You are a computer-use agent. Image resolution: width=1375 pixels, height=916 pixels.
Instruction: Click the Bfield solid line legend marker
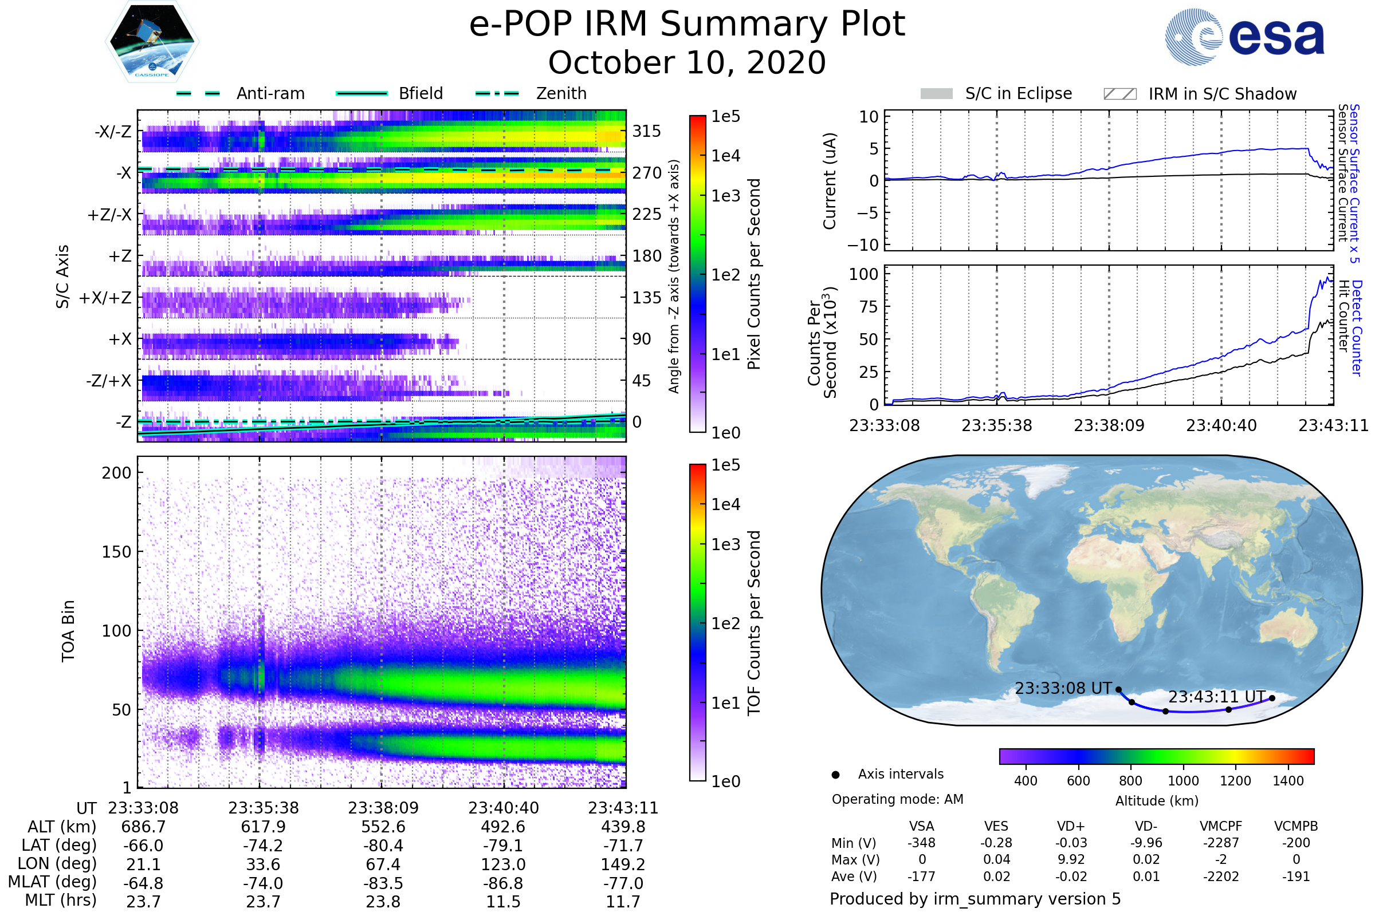click(362, 93)
